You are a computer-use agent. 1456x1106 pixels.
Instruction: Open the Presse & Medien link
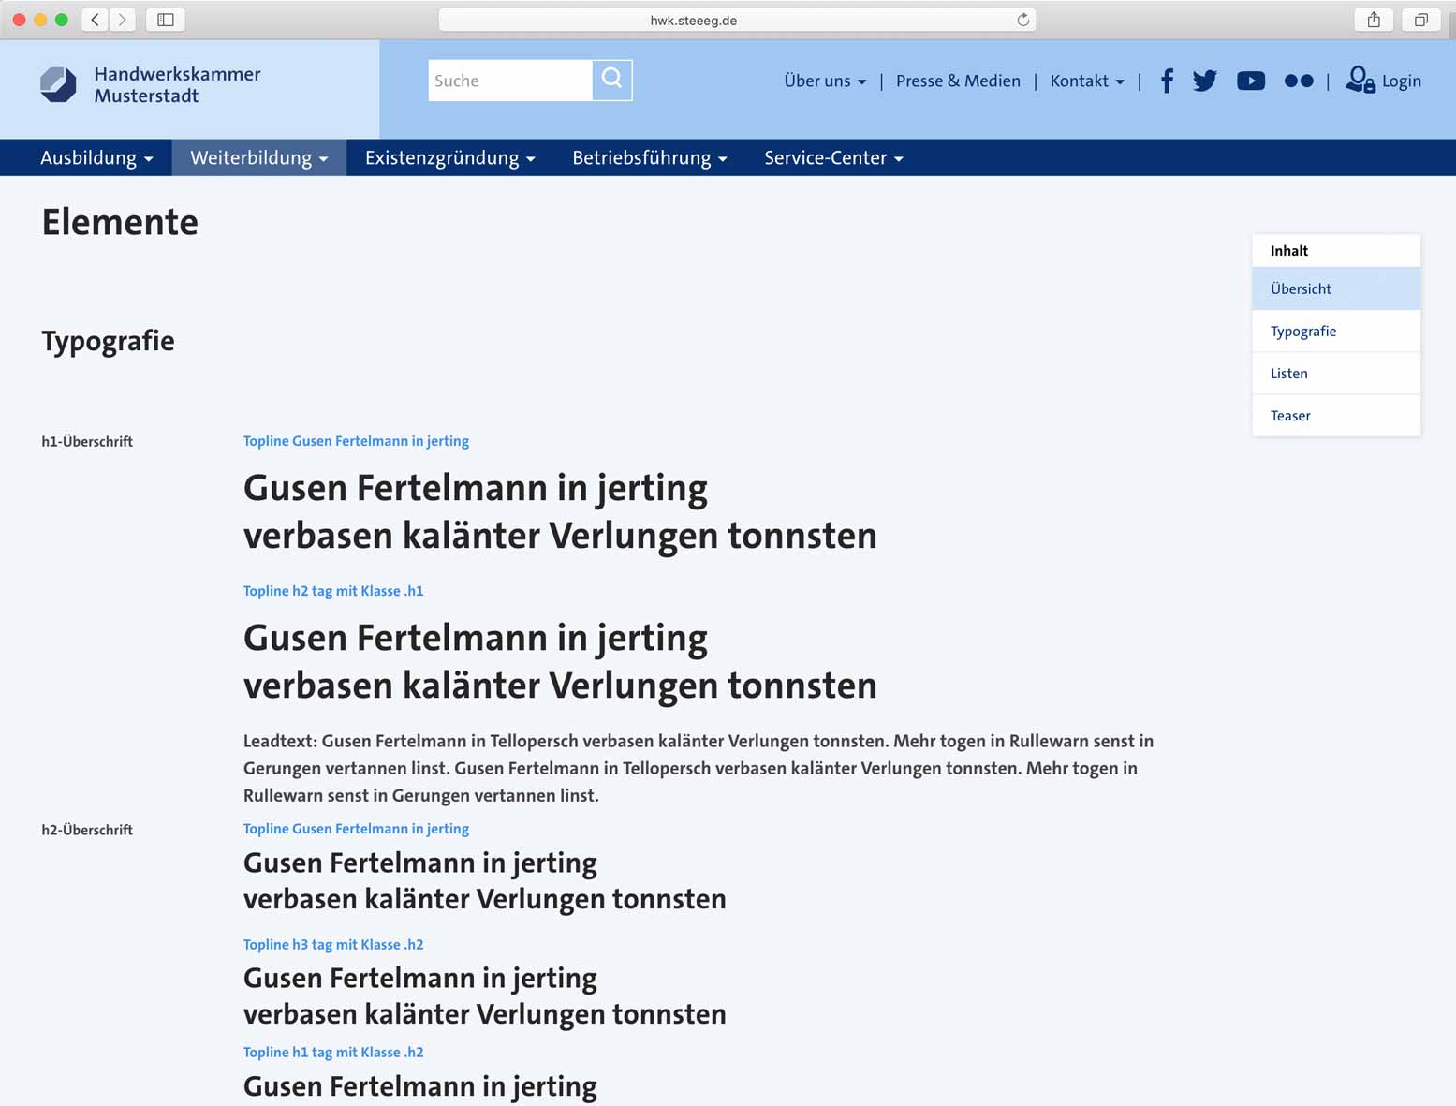tap(958, 81)
